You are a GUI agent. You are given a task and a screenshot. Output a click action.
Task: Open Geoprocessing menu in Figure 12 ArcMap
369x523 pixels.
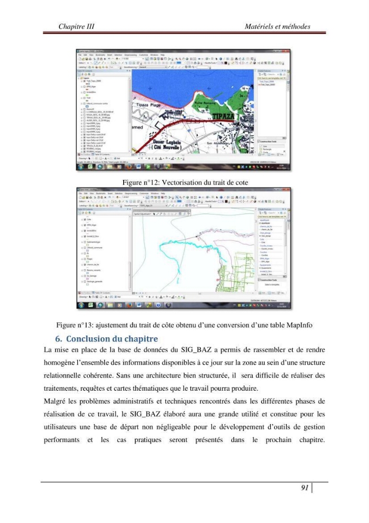click(x=130, y=55)
